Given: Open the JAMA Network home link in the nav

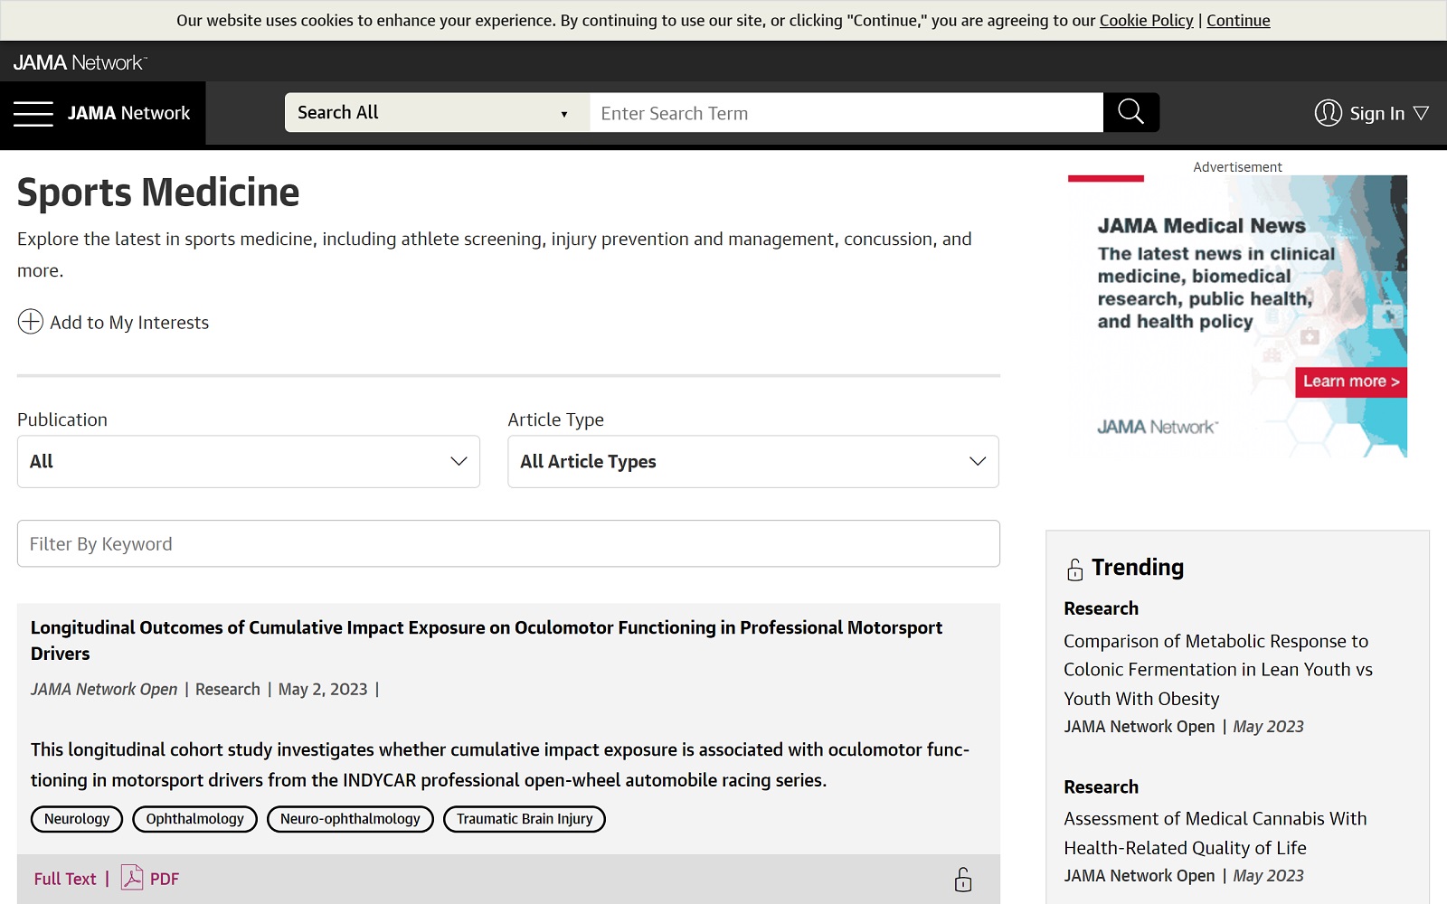Looking at the screenshot, I should pos(128,113).
